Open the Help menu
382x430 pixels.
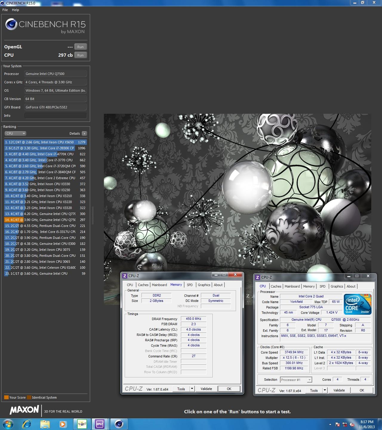click(x=16, y=10)
